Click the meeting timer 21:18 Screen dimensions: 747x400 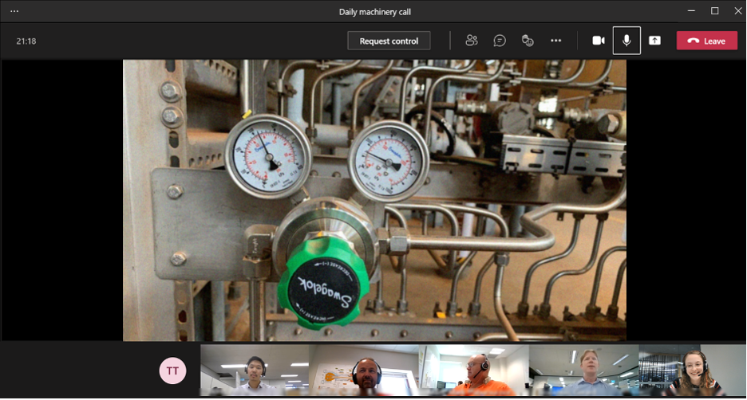click(x=26, y=41)
